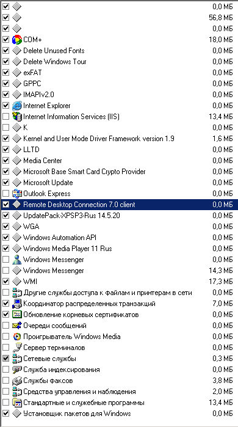This screenshot has height=427, width=238.
Task: Click the COM+ colorful icon
Action: (x=17, y=40)
